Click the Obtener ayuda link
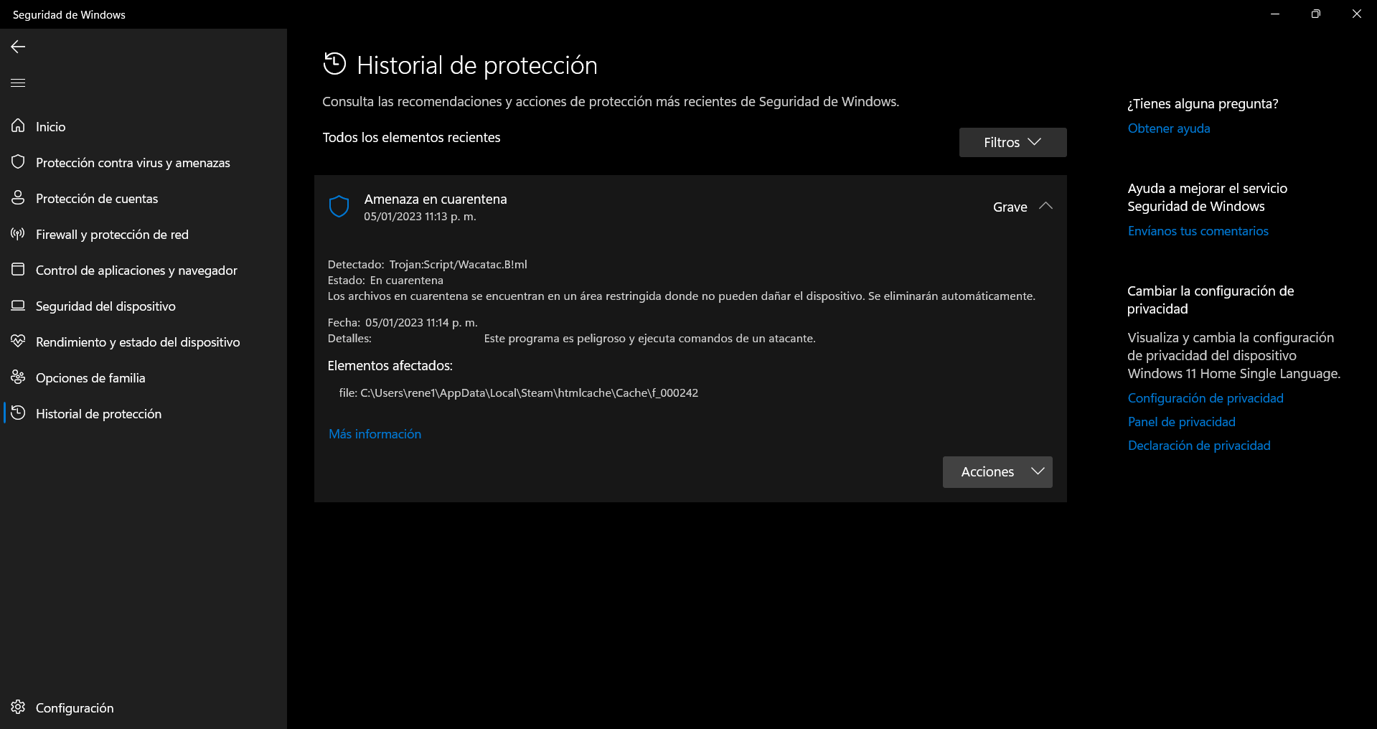The width and height of the screenshot is (1377, 729). tap(1169, 128)
